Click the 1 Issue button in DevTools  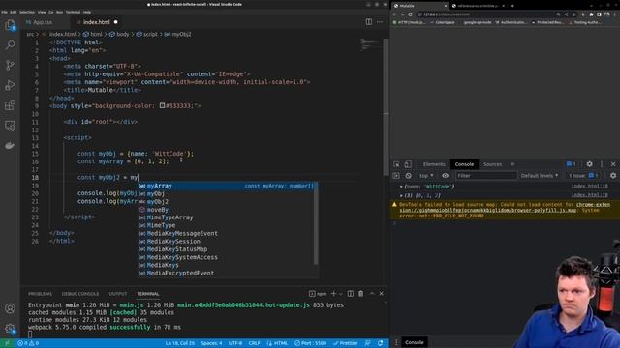click(583, 176)
